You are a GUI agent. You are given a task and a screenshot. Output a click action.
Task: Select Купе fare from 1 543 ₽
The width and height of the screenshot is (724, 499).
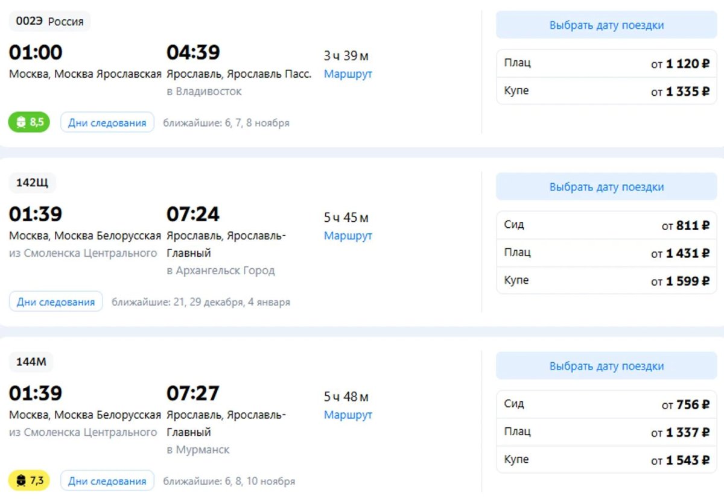click(x=606, y=460)
